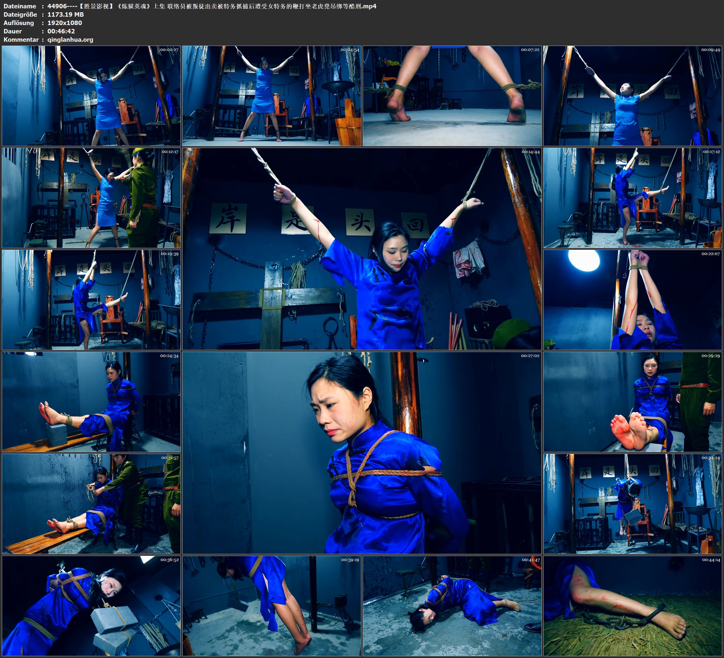Click the large frame timestamped 00:14:44

click(362, 248)
